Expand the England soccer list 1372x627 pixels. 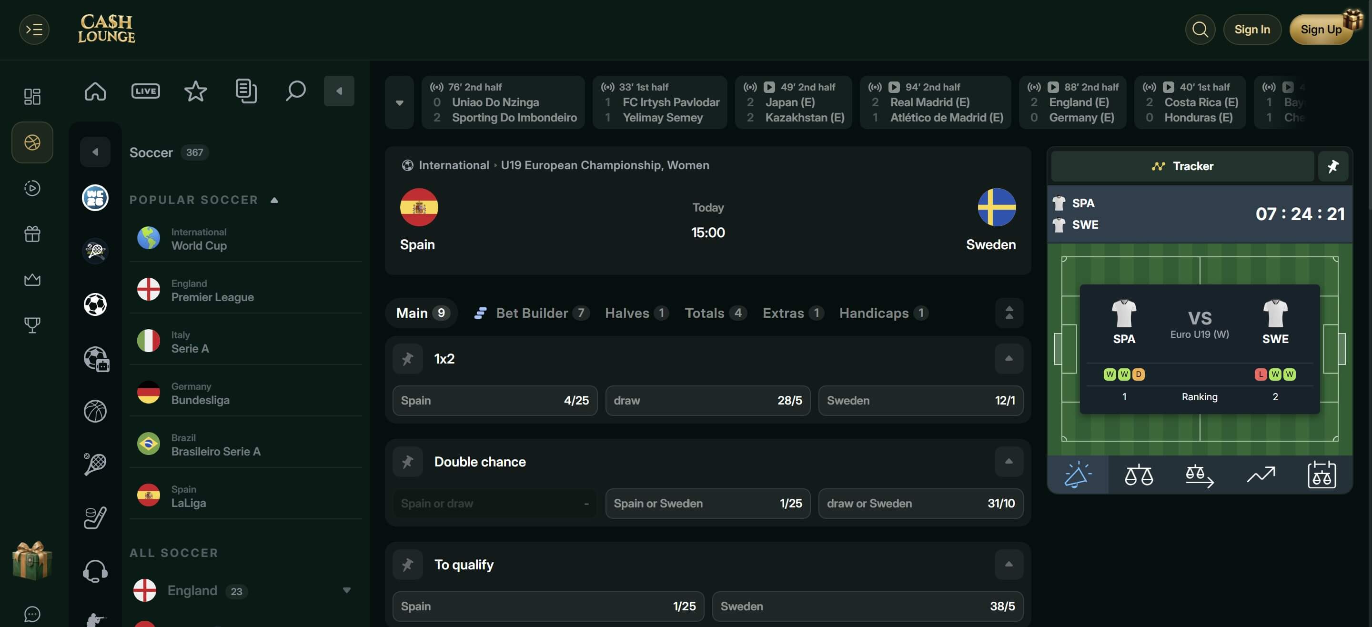pos(347,590)
